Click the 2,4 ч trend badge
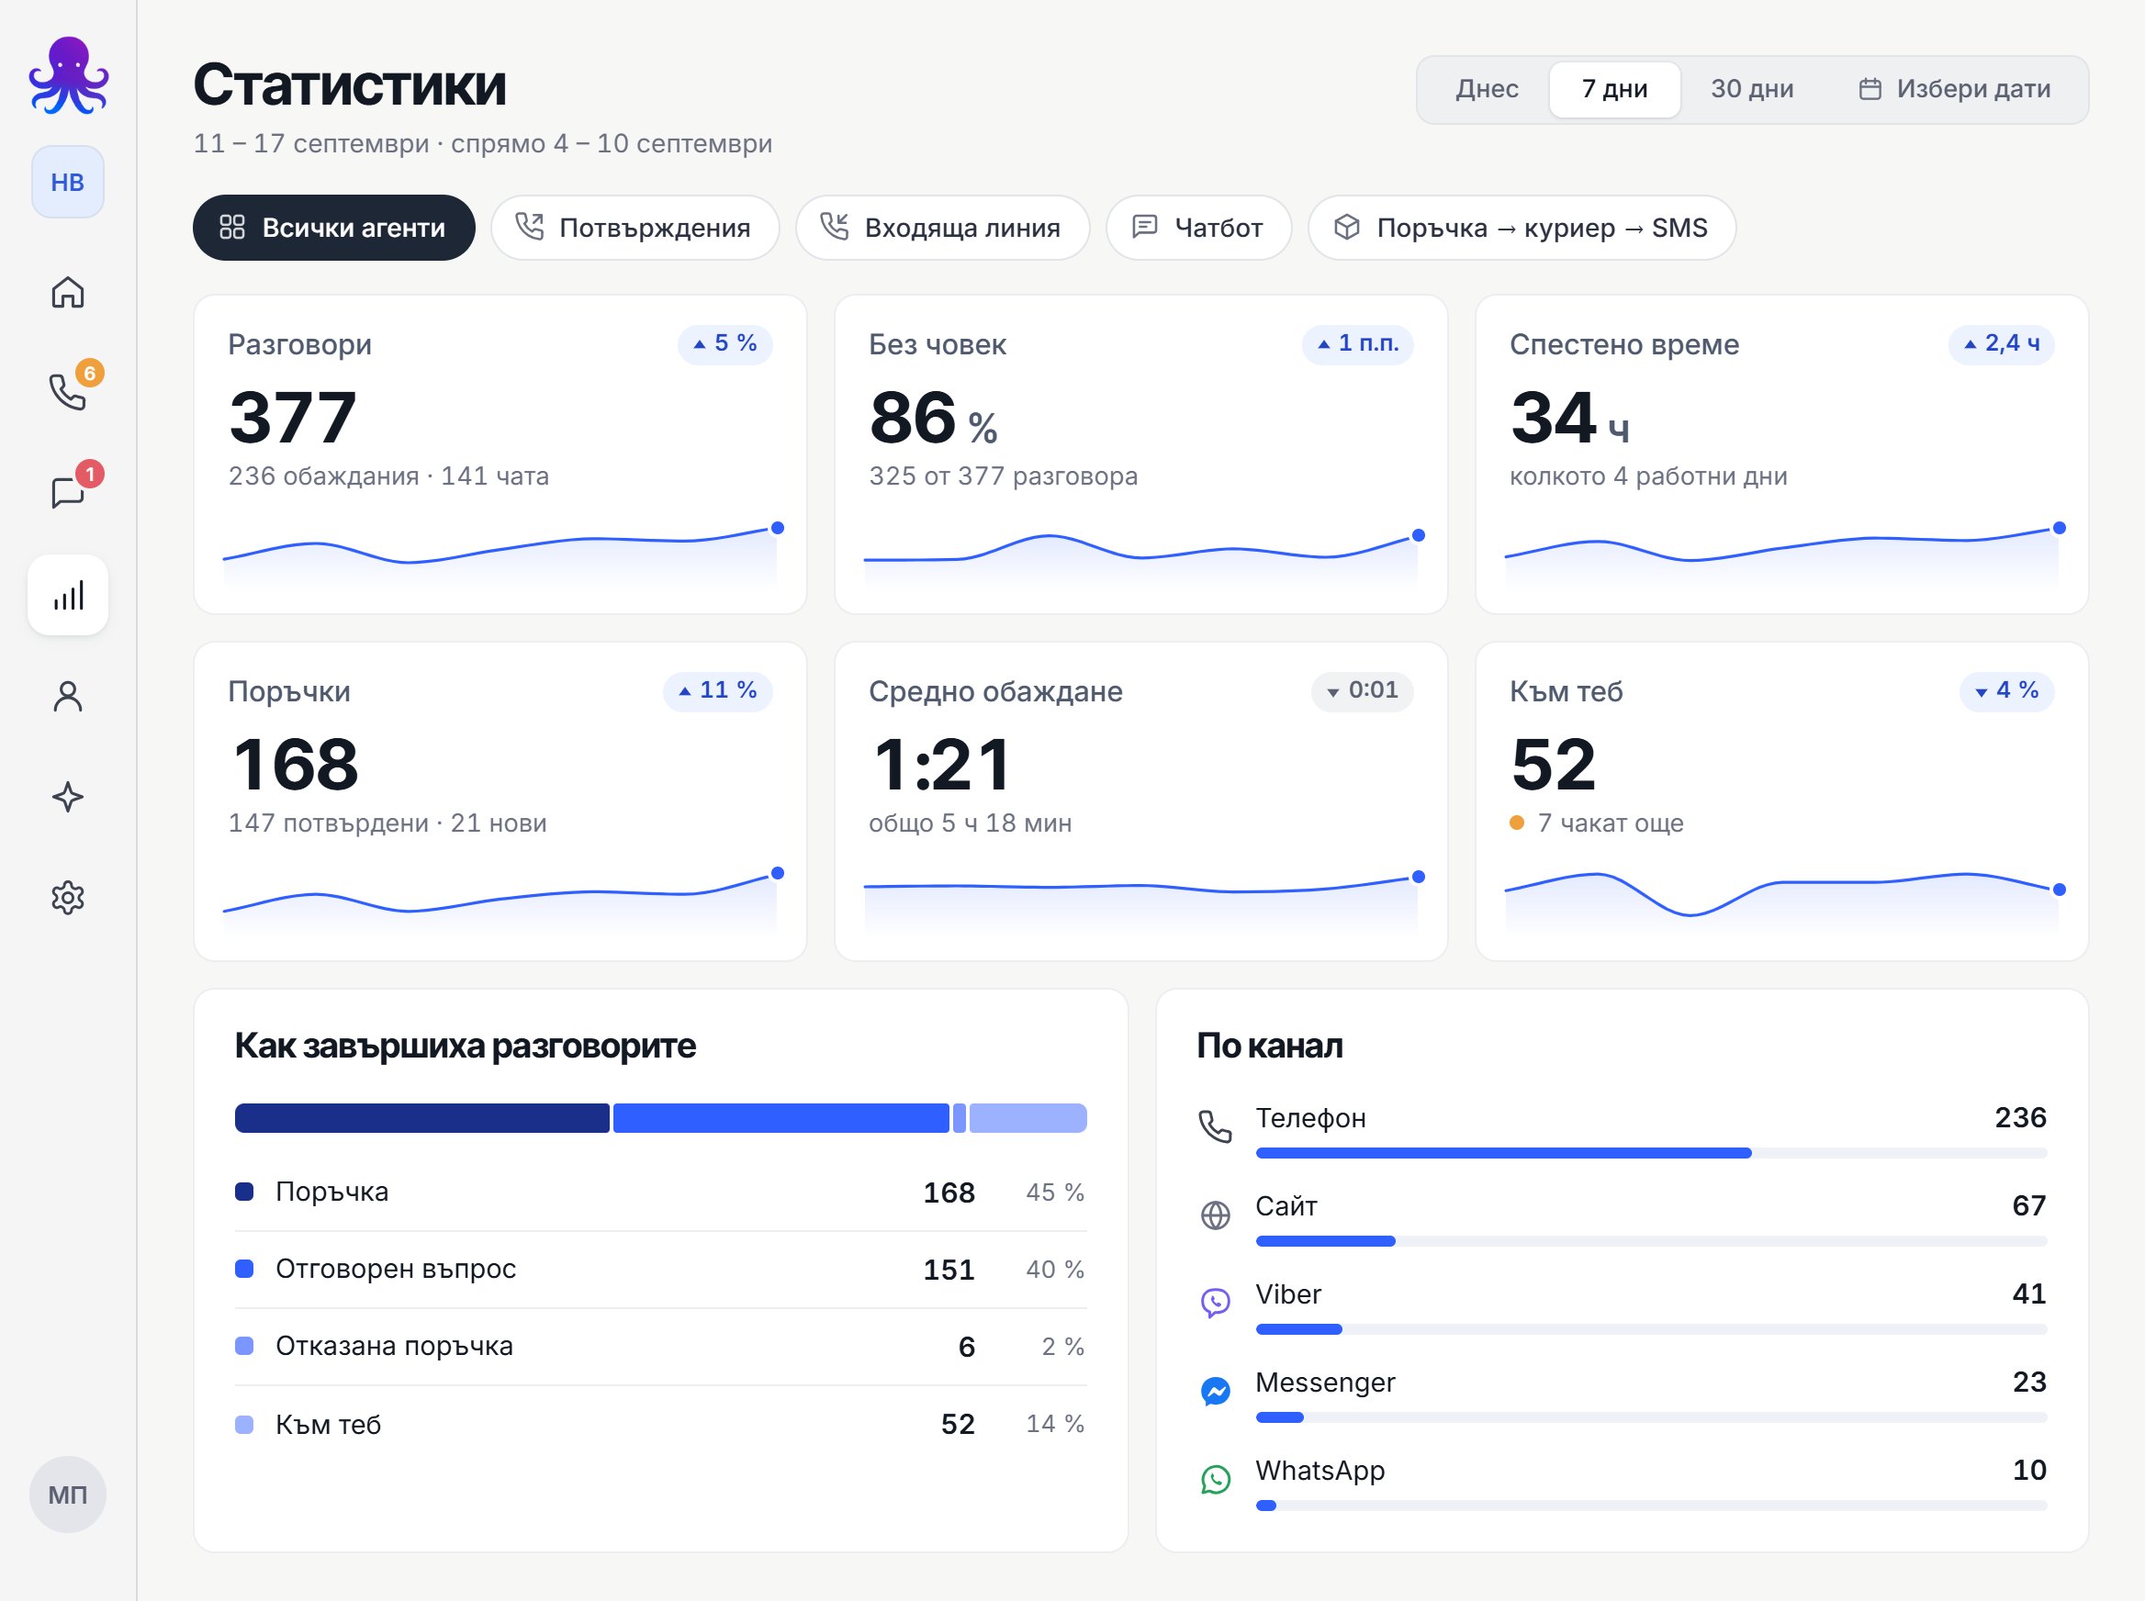The width and height of the screenshot is (2145, 1601). [x=2001, y=344]
